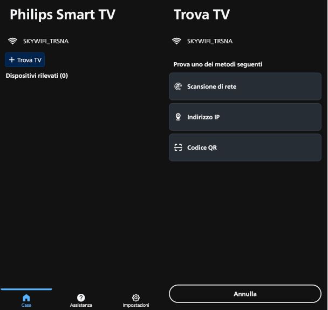The width and height of the screenshot is (328, 310).
Task: Choose the Indirizzo IP option
Action: 245,117
